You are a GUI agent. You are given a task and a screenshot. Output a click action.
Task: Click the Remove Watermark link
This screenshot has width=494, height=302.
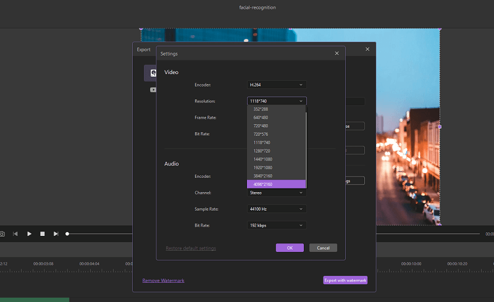coord(163,280)
